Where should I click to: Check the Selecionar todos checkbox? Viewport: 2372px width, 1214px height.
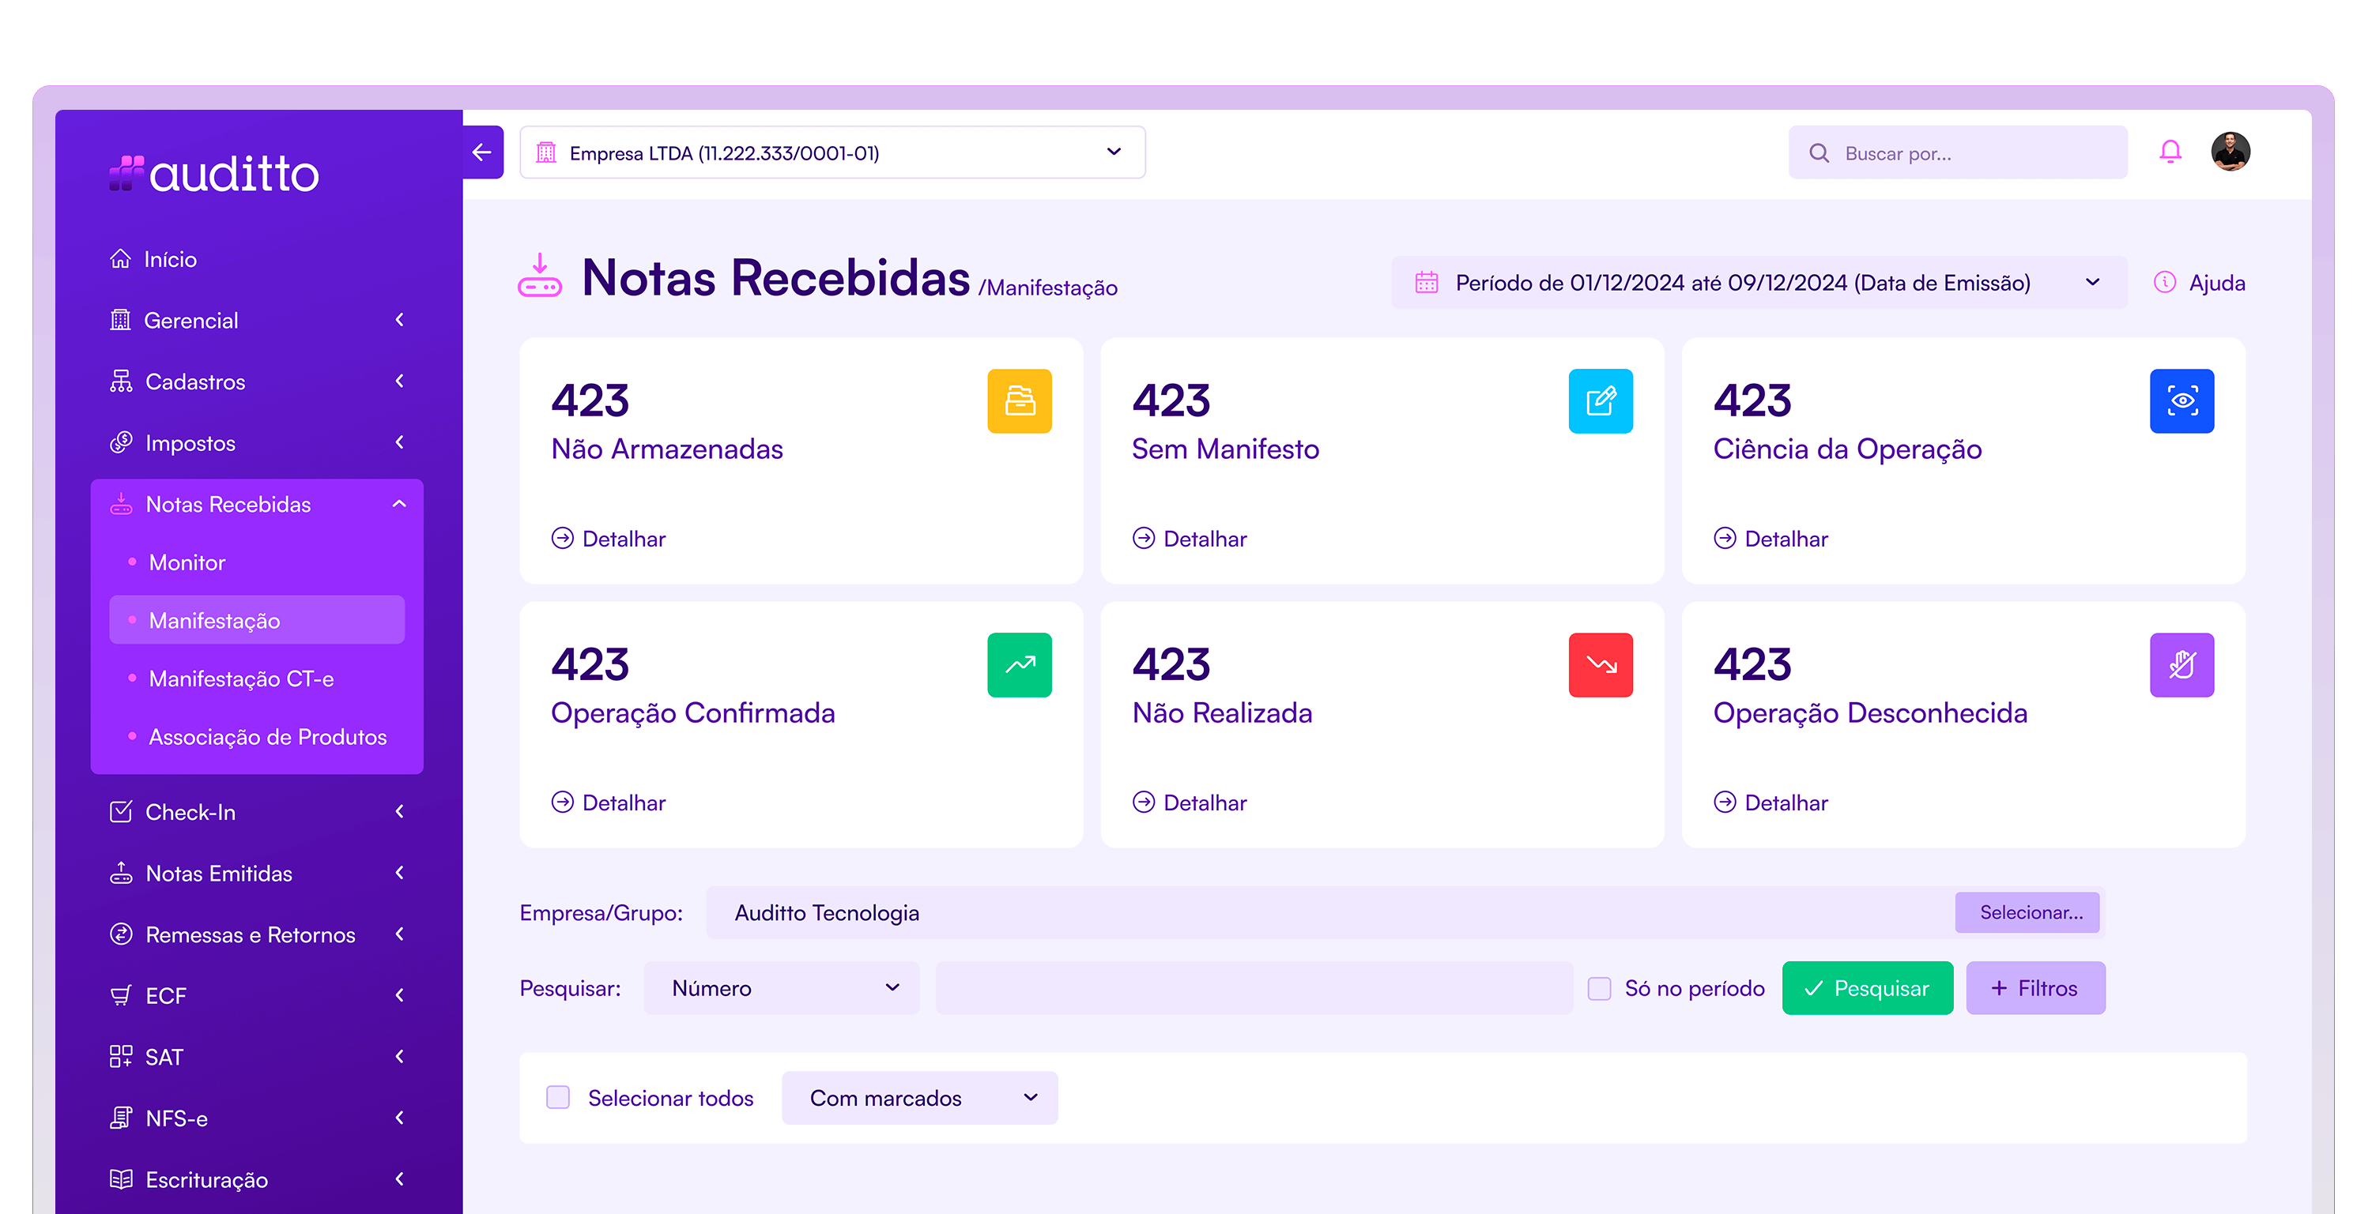[x=558, y=1097]
